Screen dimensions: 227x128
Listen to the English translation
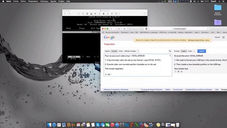[x=182, y=71]
